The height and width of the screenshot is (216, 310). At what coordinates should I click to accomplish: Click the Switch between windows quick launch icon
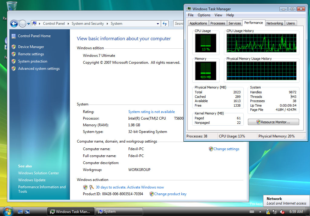27,212
